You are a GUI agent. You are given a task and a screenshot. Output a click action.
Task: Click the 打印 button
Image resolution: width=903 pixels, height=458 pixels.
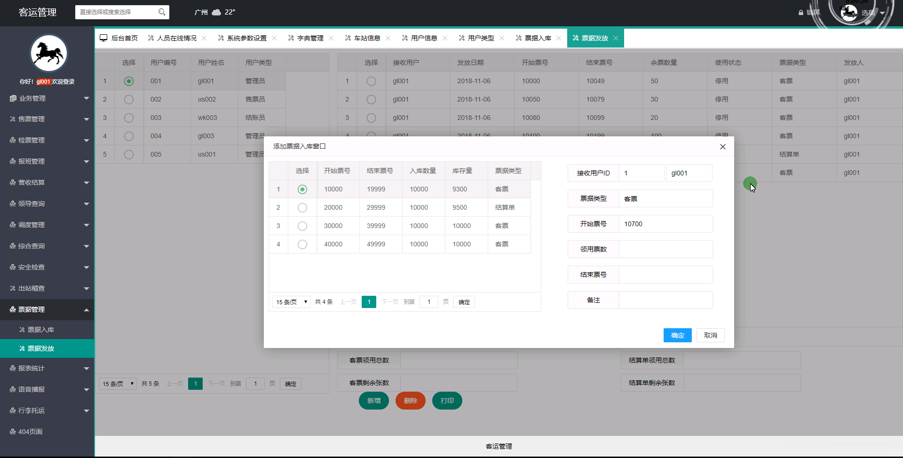coord(447,401)
